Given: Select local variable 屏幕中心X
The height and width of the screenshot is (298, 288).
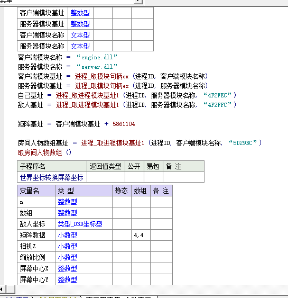Looking at the screenshot, I should (x=34, y=268).
